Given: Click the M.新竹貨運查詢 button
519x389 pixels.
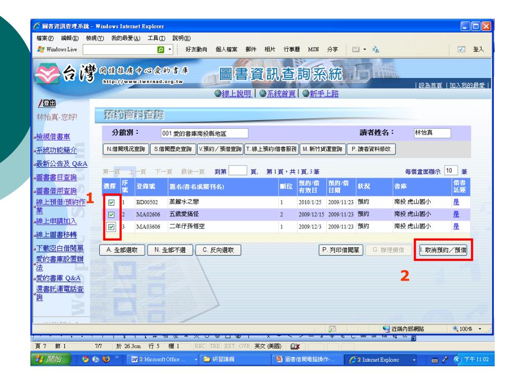Looking at the screenshot, I should pos(322,149).
